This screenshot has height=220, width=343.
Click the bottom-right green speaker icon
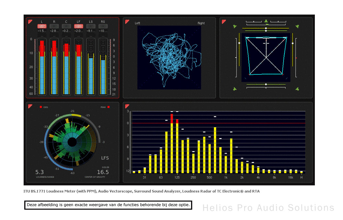pos(297,89)
